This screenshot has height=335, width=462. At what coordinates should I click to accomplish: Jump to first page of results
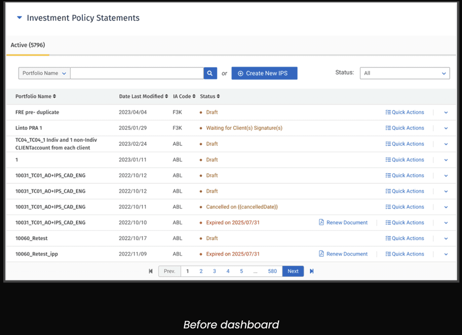(x=151, y=271)
